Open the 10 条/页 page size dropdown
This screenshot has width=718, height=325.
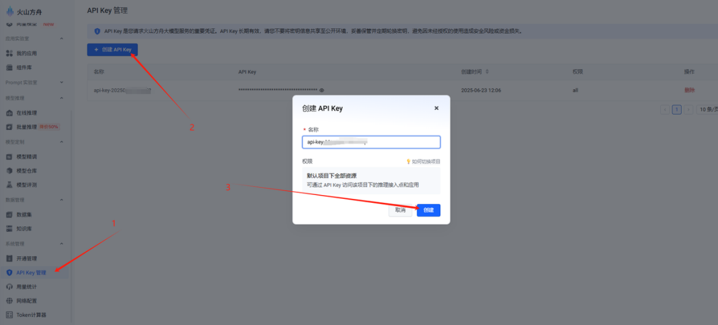(707, 110)
